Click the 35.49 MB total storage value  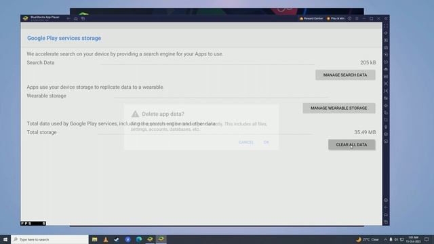[365, 132]
